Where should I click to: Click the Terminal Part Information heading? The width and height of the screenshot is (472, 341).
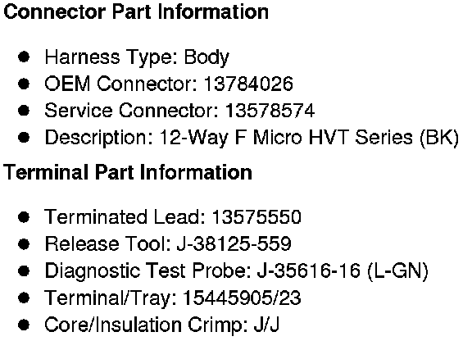[x=128, y=172]
